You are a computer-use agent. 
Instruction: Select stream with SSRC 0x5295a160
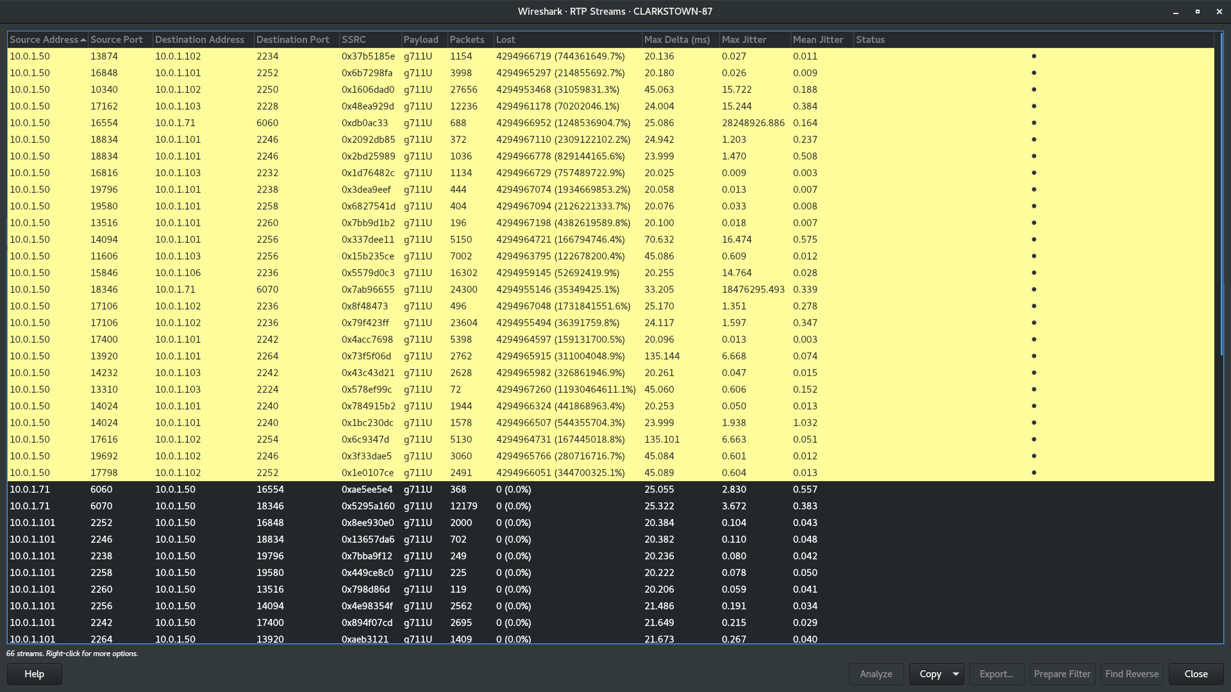[x=610, y=506]
